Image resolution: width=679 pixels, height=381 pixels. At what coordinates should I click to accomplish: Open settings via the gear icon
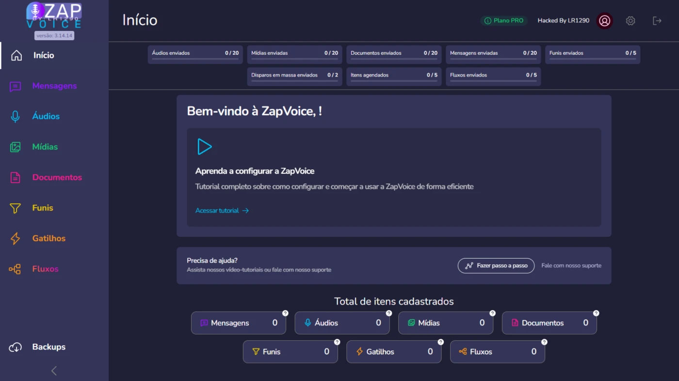tap(630, 21)
